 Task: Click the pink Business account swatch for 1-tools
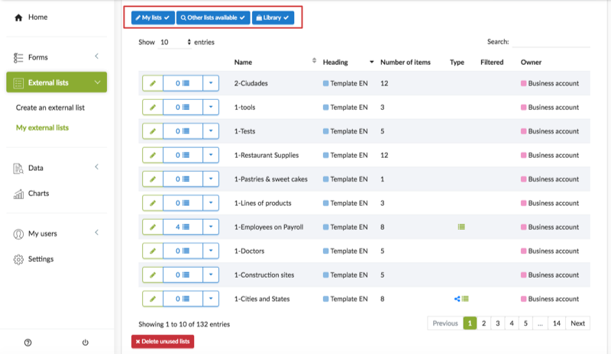(524, 107)
